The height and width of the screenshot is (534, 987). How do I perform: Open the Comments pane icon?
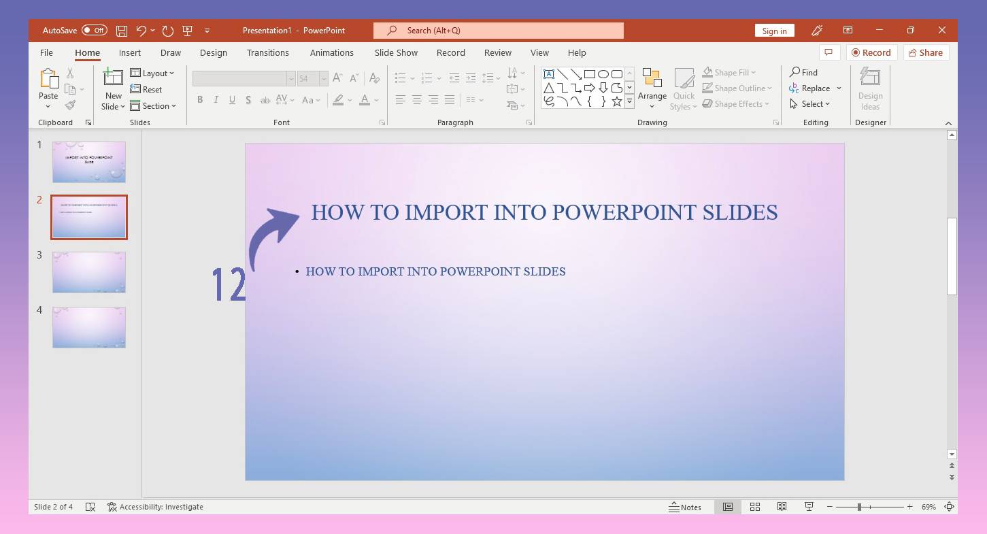pyautogui.click(x=828, y=52)
